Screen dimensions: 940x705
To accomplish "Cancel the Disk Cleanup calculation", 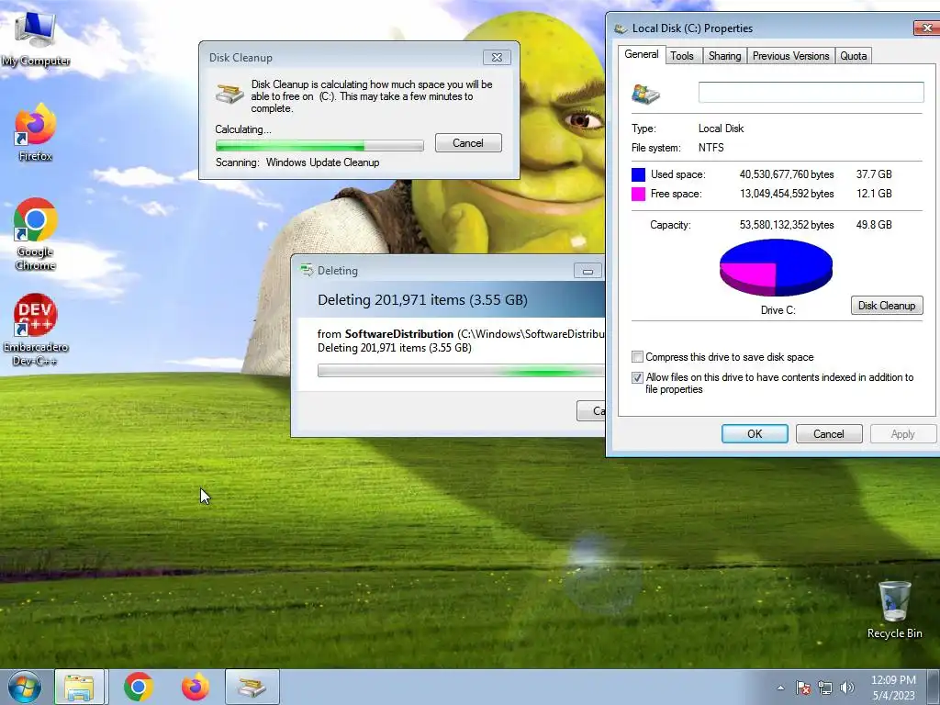I will tap(468, 142).
